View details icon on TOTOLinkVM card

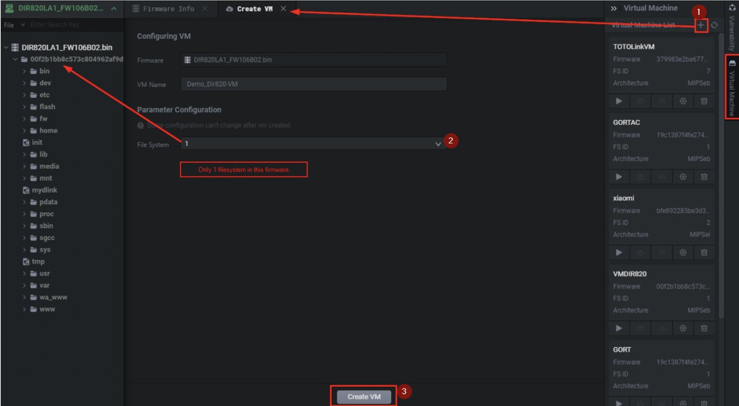(683, 101)
